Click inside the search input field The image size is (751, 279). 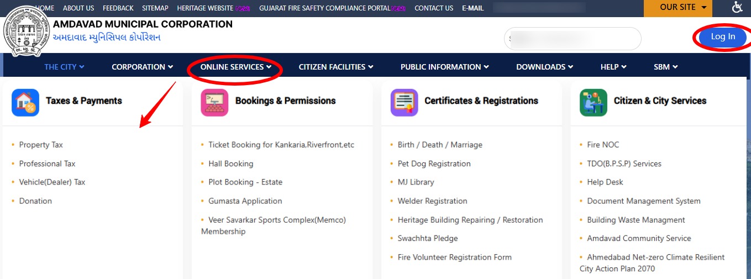pyautogui.click(x=572, y=39)
